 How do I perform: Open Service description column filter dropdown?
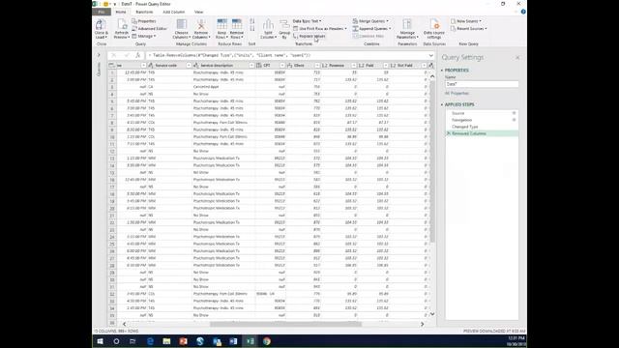pyautogui.click(x=251, y=66)
